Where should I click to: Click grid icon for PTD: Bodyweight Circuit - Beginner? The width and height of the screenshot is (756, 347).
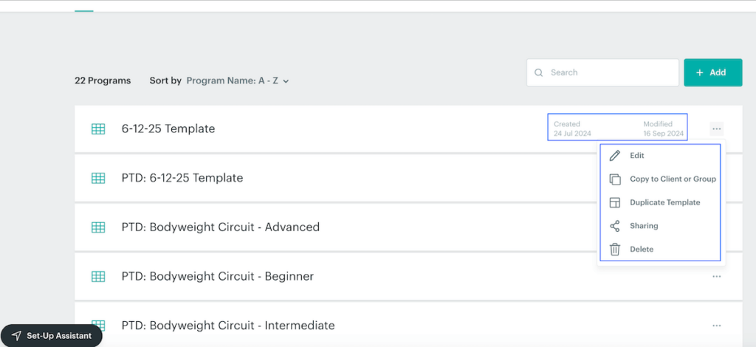(98, 277)
